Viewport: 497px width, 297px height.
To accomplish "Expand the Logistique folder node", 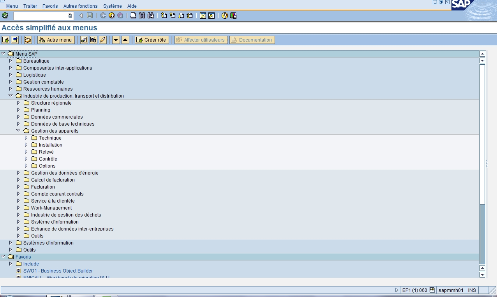I will tap(11, 75).
